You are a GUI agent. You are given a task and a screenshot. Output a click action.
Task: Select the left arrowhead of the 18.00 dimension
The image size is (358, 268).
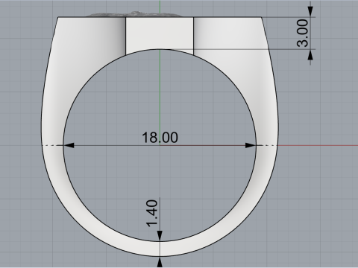(69, 145)
